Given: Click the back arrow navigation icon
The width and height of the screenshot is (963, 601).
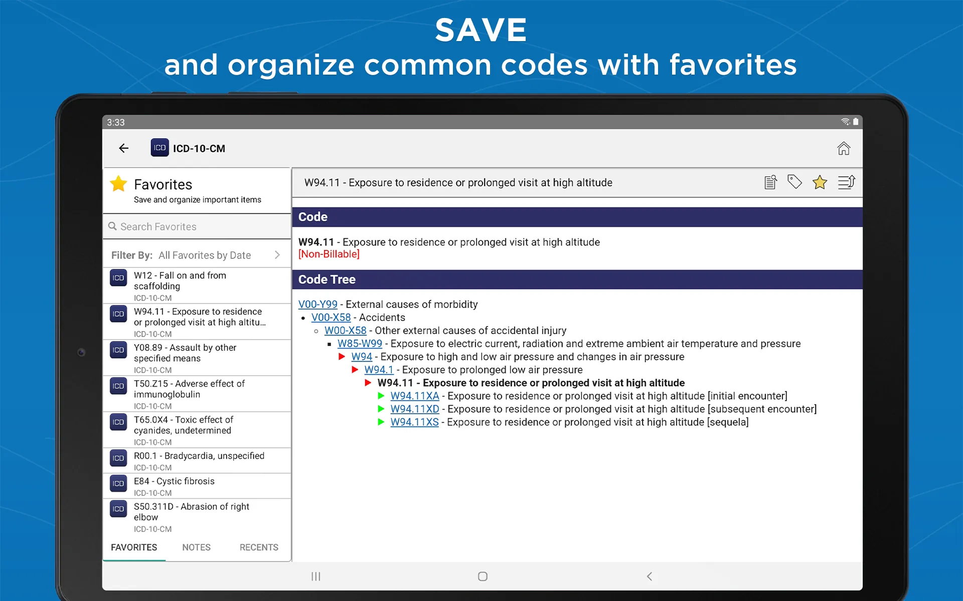Looking at the screenshot, I should click(x=123, y=148).
